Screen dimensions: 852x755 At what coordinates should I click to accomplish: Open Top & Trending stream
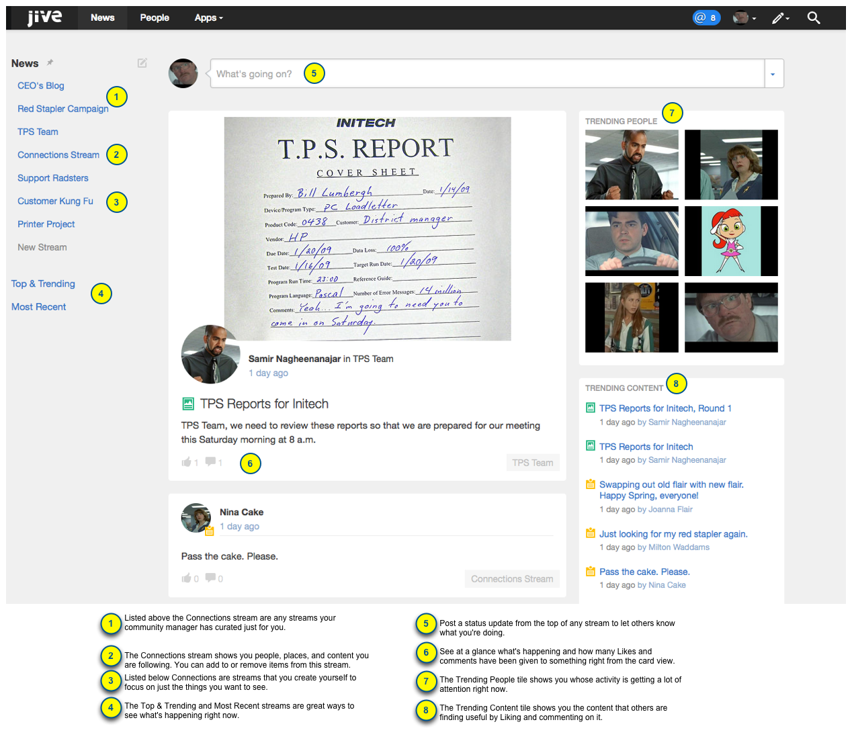pos(43,284)
